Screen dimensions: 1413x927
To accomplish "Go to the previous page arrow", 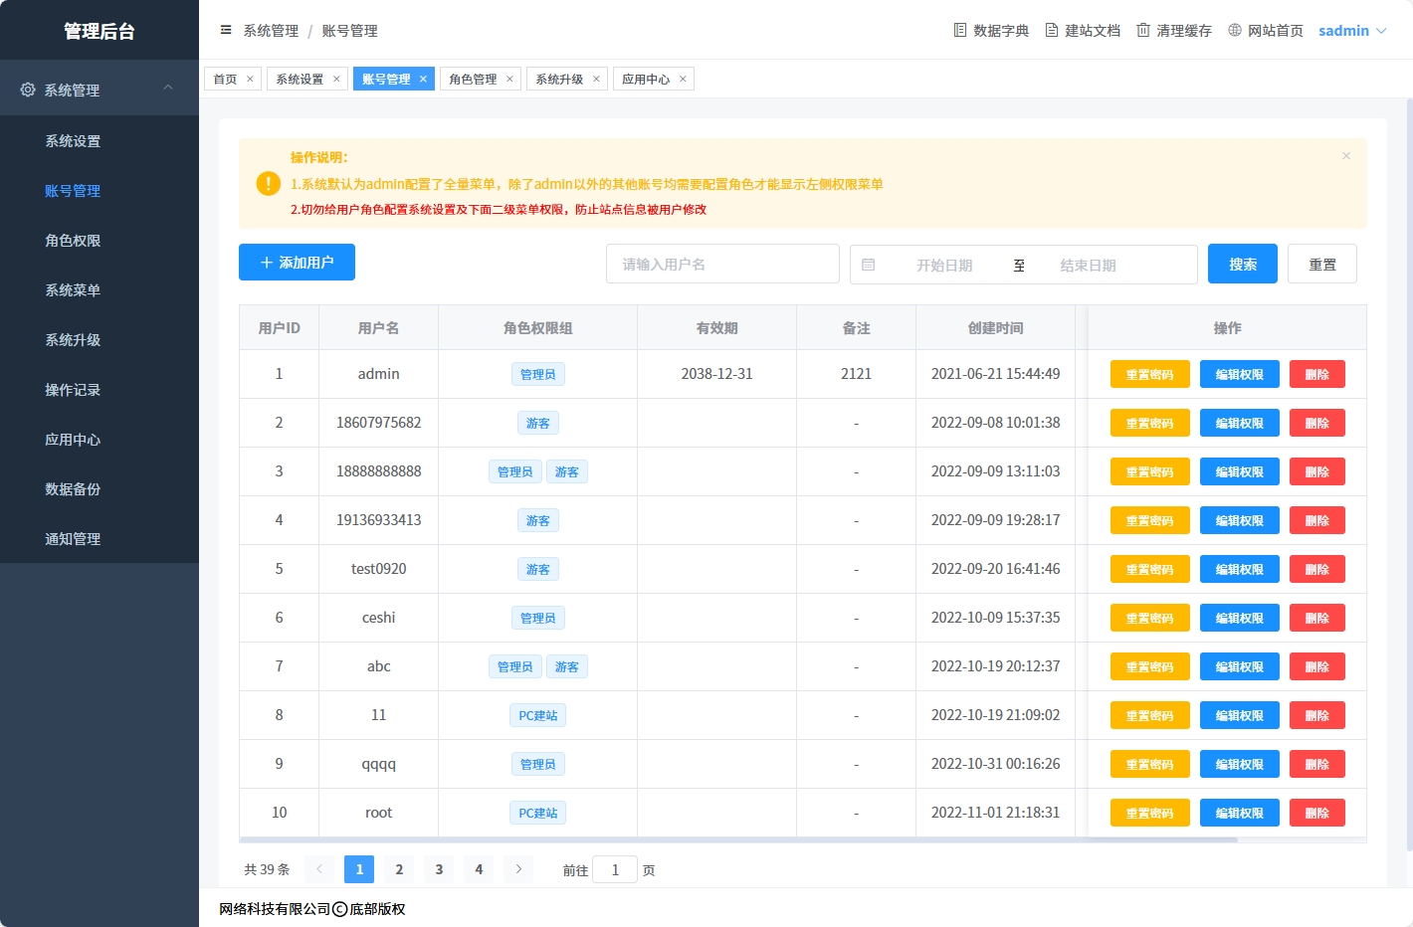I will [319, 869].
